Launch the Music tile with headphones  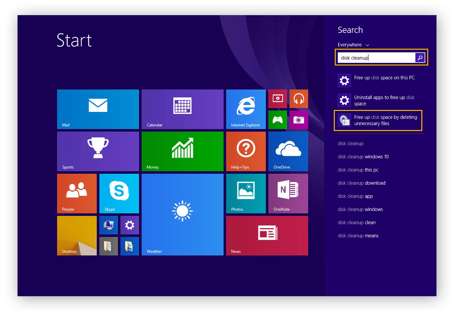click(299, 99)
